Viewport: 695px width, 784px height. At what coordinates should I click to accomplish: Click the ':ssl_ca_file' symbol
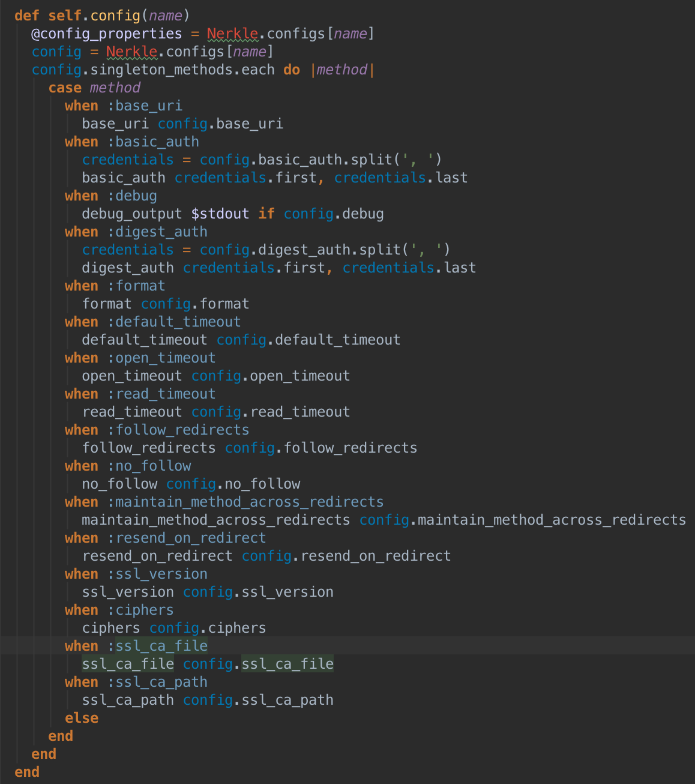pos(157,646)
